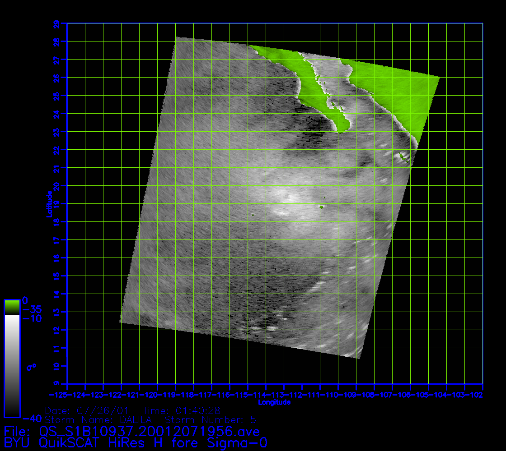Click the Latitude axis title
The image size is (506, 451).
[48, 204]
